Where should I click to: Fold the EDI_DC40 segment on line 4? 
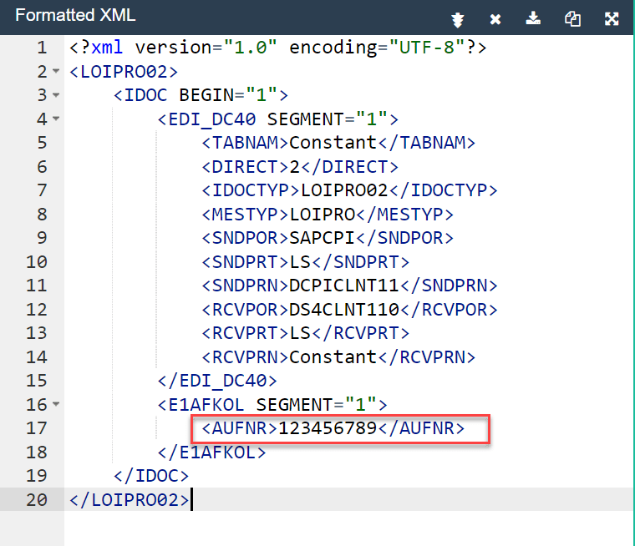(x=56, y=119)
